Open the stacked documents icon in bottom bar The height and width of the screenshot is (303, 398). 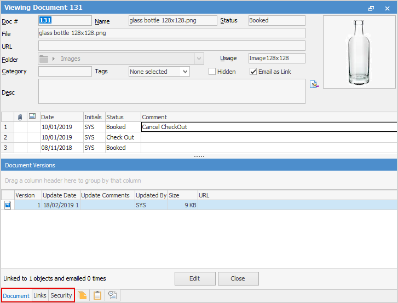[82, 295]
